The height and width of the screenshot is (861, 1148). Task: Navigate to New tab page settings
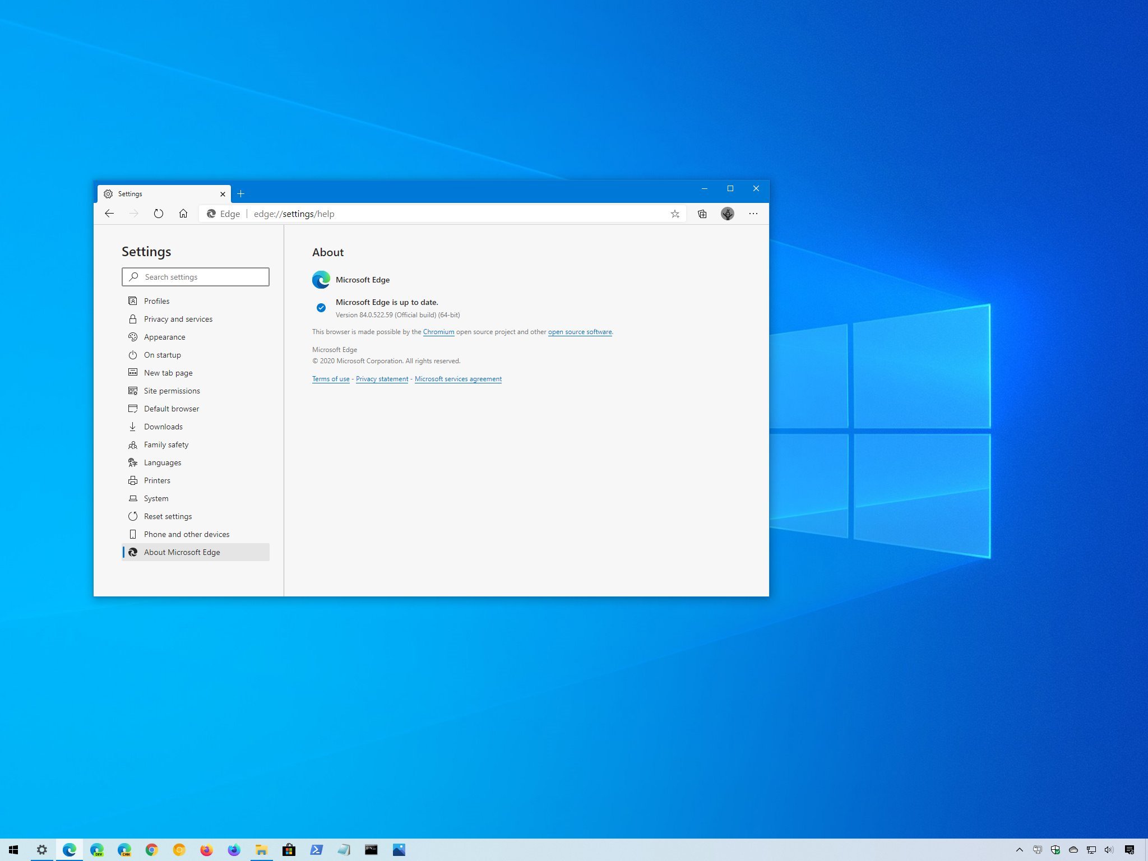(168, 373)
